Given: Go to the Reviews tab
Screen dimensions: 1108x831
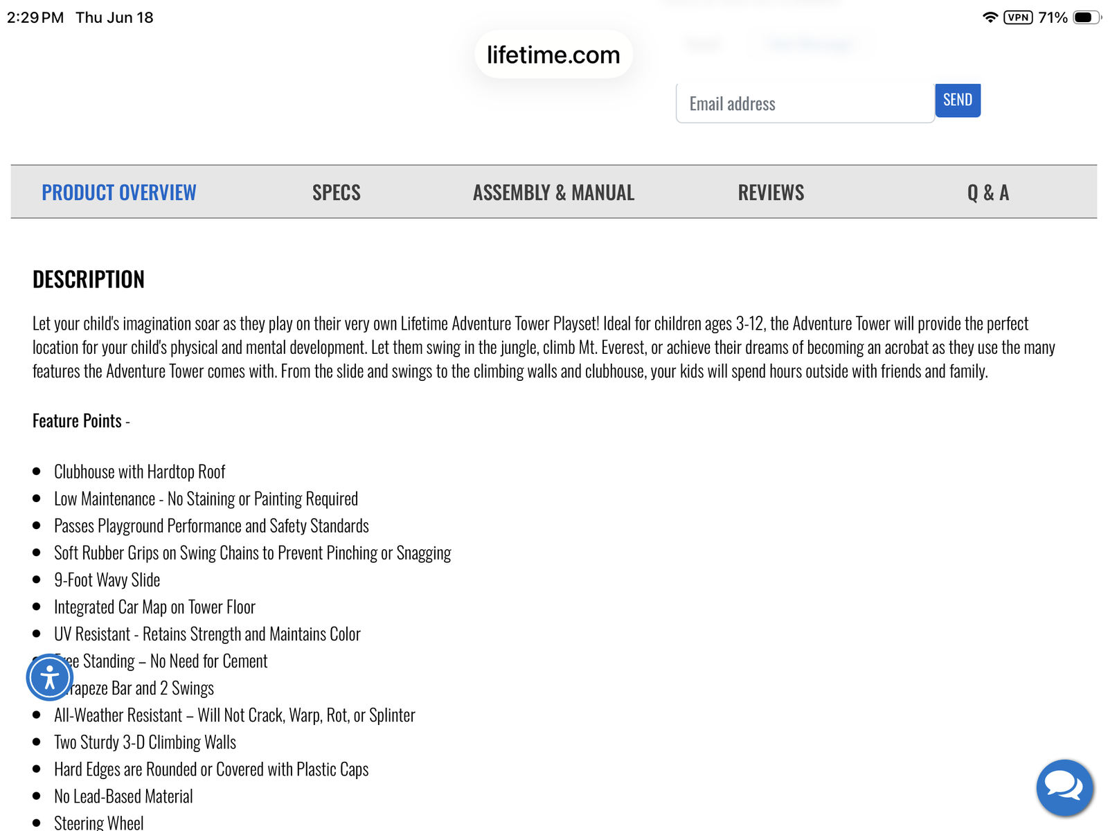Looking at the screenshot, I should (771, 193).
